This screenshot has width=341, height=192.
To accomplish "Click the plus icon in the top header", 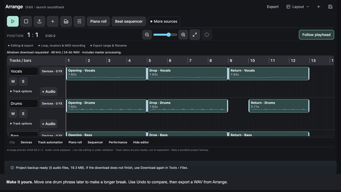I will tap(319, 7).
